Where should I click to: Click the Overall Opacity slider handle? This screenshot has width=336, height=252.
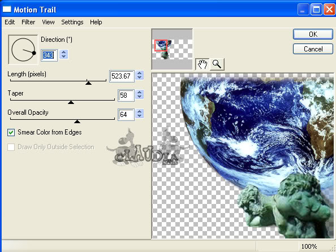77,121
